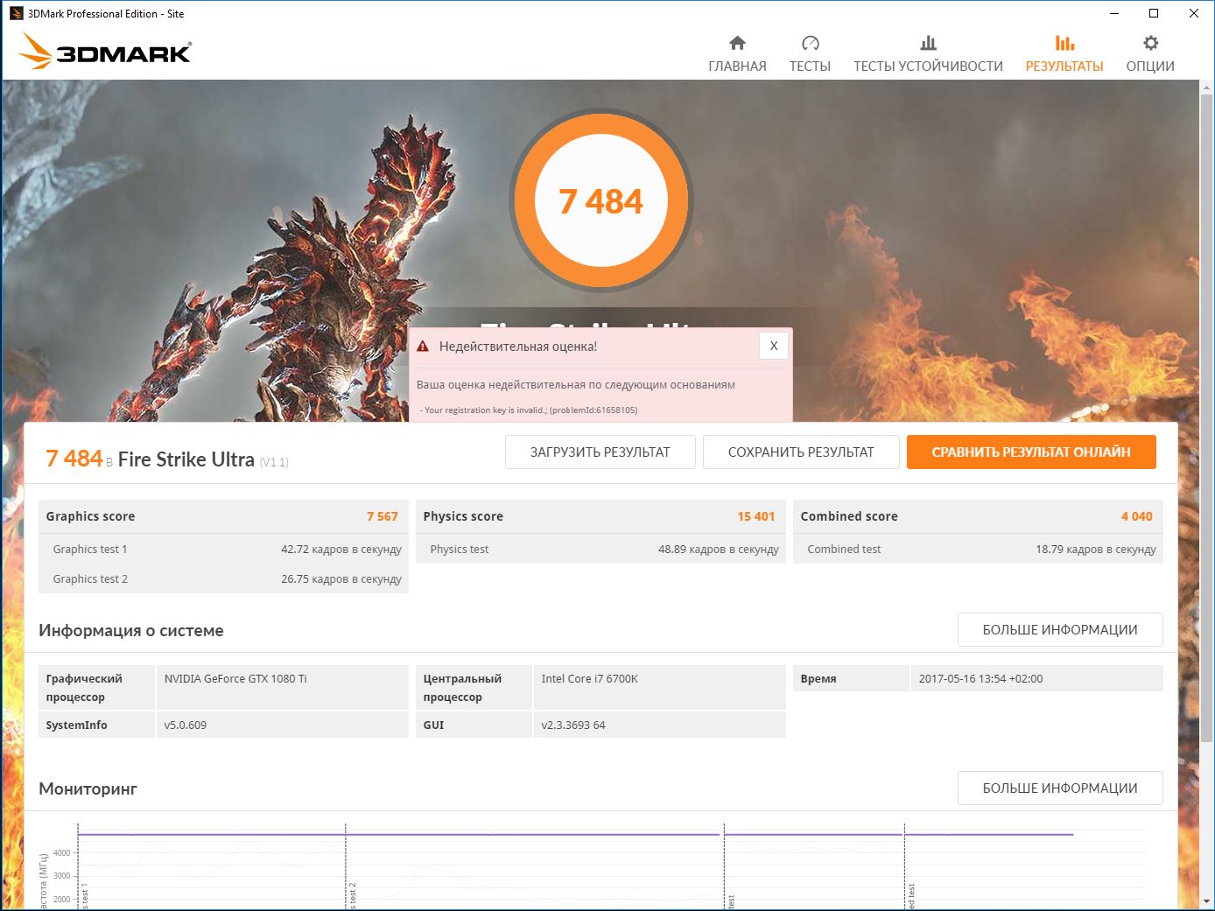Click the 3DMark logo in the header
This screenshot has width=1215, height=911.
105,51
